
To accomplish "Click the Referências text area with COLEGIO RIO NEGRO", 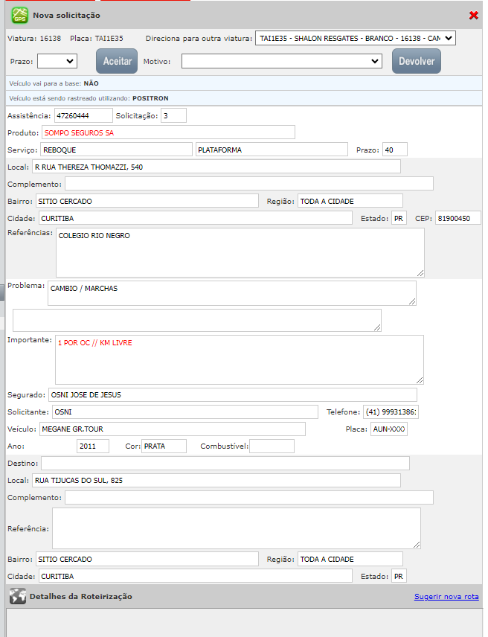I will [x=240, y=252].
